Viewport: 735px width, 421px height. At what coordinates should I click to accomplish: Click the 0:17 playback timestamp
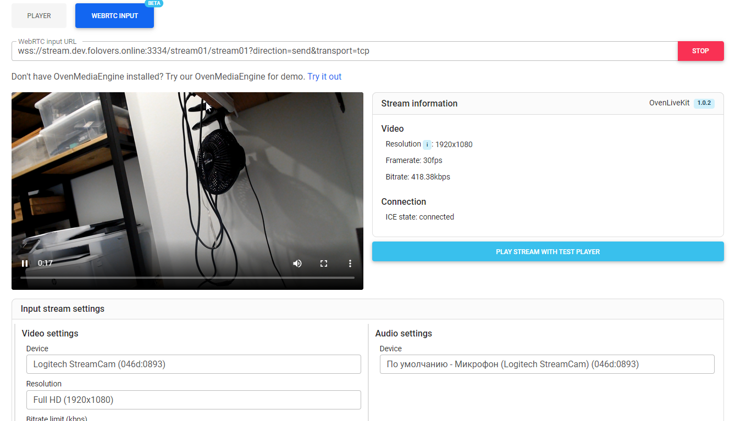click(x=45, y=263)
